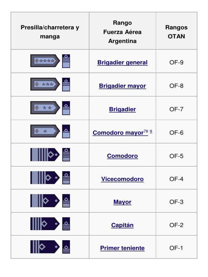Click the Mayor shoulder strap insignia

pos(45,201)
